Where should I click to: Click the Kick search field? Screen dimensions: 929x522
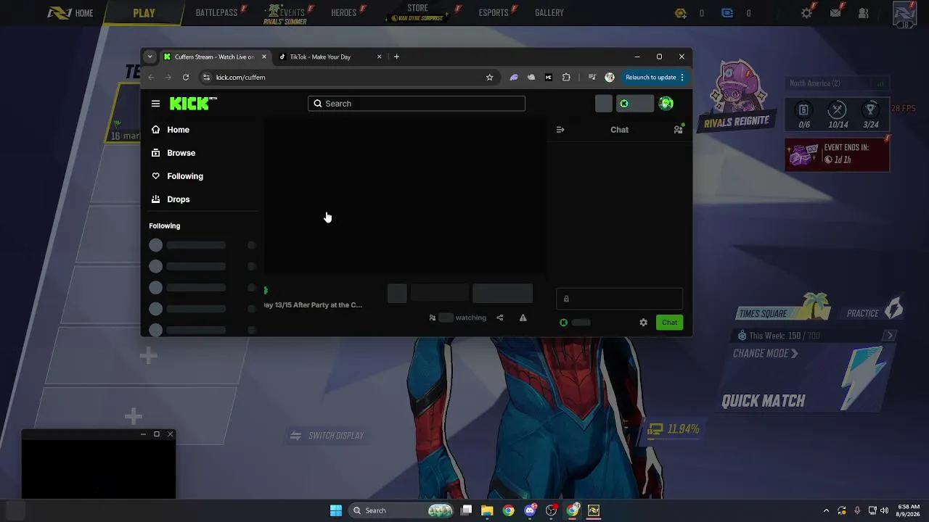(x=417, y=104)
